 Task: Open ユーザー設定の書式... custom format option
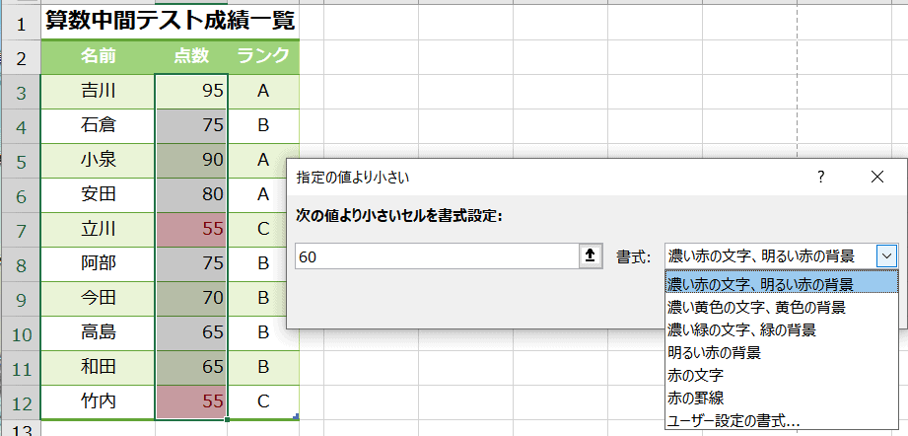733,421
